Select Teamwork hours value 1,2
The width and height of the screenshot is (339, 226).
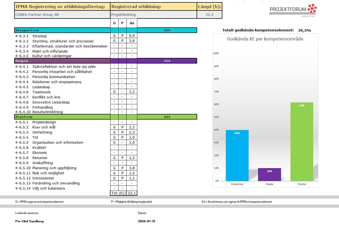[132, 92]
